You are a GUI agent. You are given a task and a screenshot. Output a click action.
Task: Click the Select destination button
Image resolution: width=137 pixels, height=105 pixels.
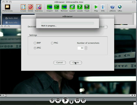pos(103,27)
